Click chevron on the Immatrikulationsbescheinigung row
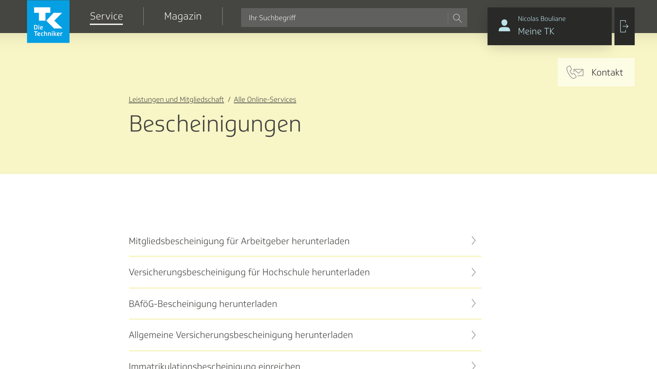This screenshot has height=369, width=657. coord(473,365)
